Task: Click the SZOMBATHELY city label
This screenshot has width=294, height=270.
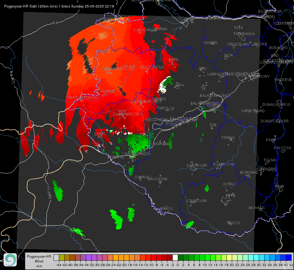Action: click(114, 69)
